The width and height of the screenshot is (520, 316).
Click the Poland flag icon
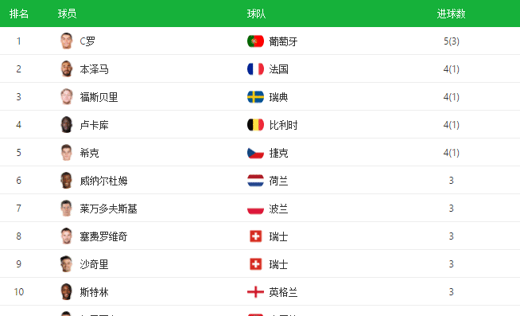(x=255, y=209)
